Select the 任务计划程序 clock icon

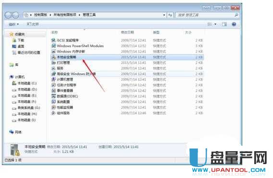coord(53,85)
